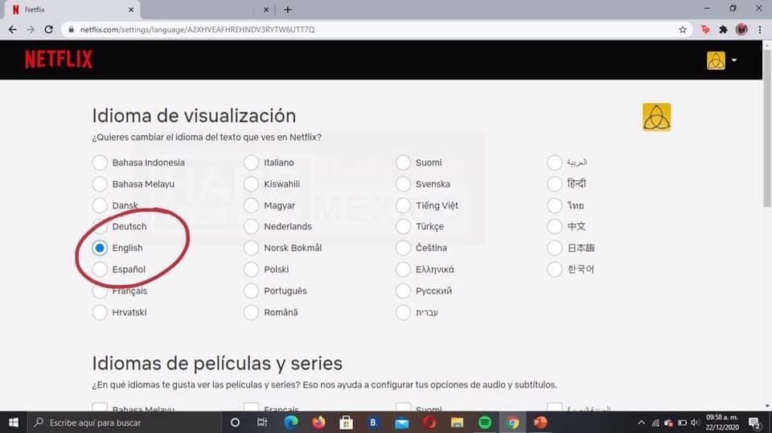Select the Deutsch radio button

click(x=100, y=227)
